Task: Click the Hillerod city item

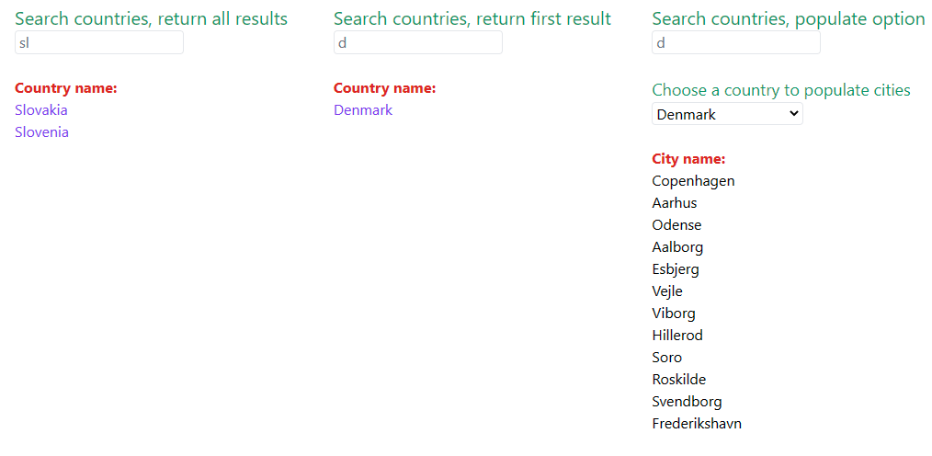Action: tap(677, 336)
